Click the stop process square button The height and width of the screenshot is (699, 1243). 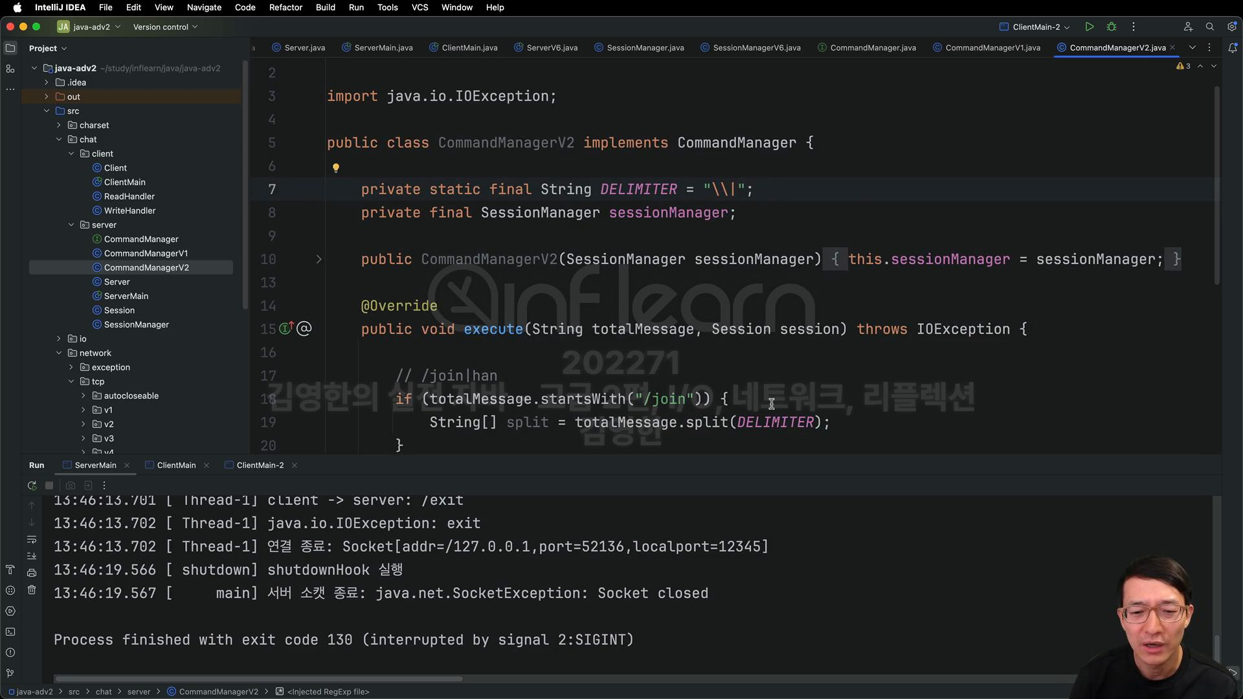pyautogui.click(x=49, y=485)
